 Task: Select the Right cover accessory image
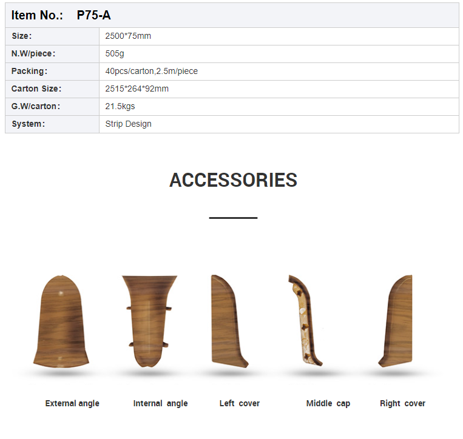[x=396, y=321]
